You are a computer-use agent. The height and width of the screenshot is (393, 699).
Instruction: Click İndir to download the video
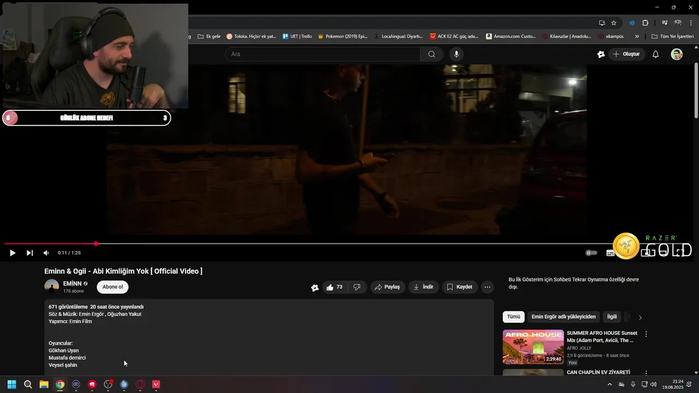tap(423, 287)
